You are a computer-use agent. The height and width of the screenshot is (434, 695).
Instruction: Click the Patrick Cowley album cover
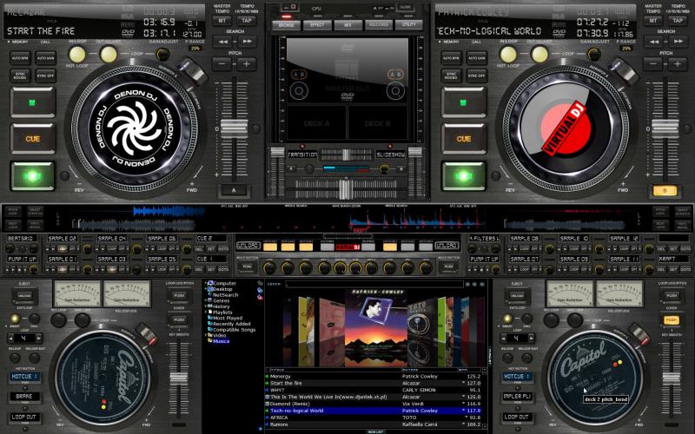pyautogui.click(x=376, y=328)
